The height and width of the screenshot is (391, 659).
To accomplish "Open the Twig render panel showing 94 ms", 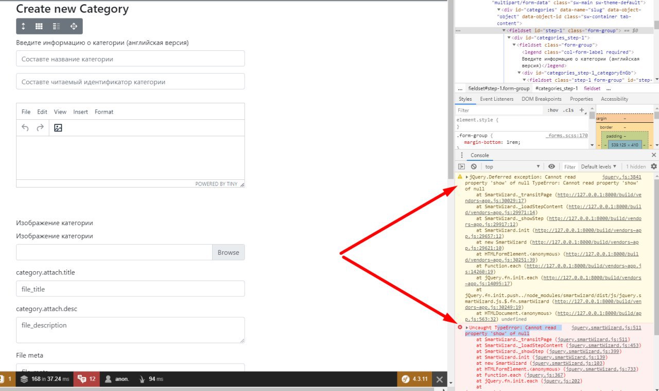I will pyautogui.click(x=151, y=379).
